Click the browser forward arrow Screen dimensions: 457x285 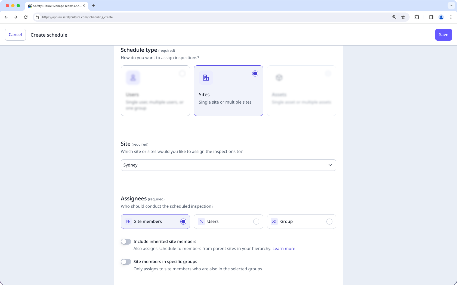pyautogui.click(x=16, y=17)
